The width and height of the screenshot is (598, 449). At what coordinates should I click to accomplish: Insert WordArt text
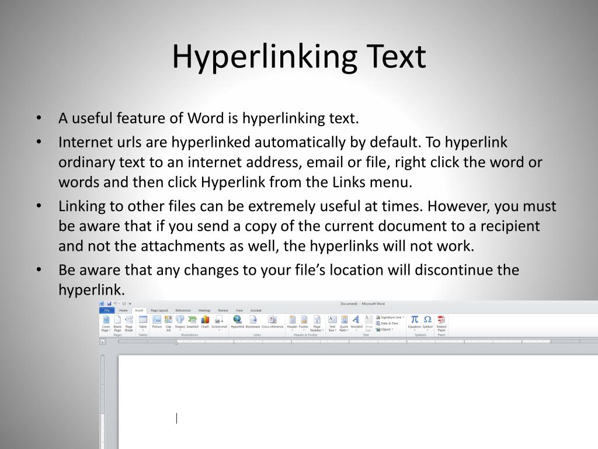(356, 323)
